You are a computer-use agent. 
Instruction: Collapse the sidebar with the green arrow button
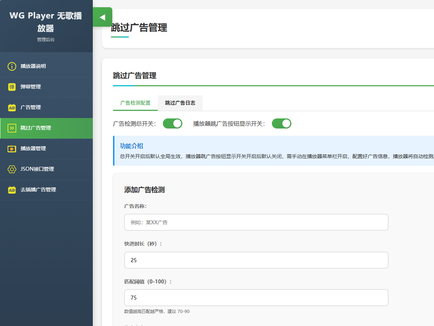102,17
